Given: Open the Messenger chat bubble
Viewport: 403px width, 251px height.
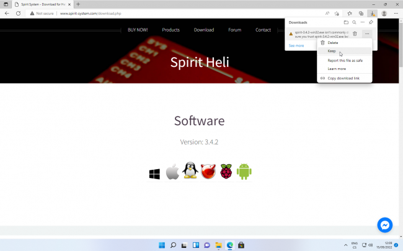Looking at the screenshot, I should coord(384,224).
